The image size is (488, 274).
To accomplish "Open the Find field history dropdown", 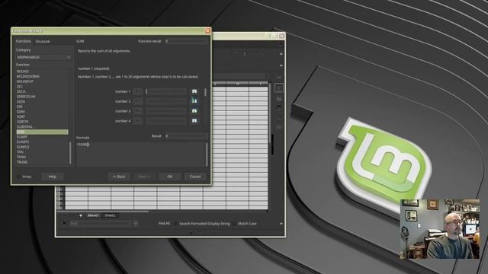I will (x=136, y=223).
